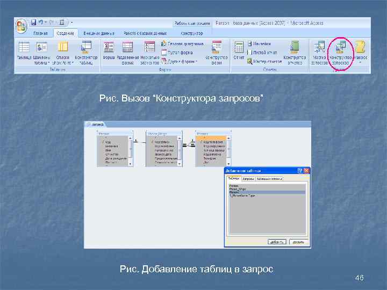Create a Пустая форма
The image size is (387, 290).
point(177,53)
